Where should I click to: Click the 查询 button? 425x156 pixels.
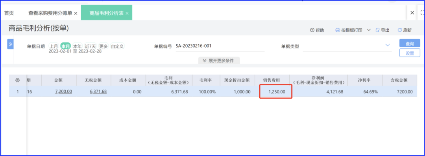(x=410, y=43)
